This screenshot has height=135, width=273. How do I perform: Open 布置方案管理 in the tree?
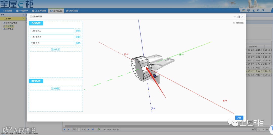pos(11,23)
